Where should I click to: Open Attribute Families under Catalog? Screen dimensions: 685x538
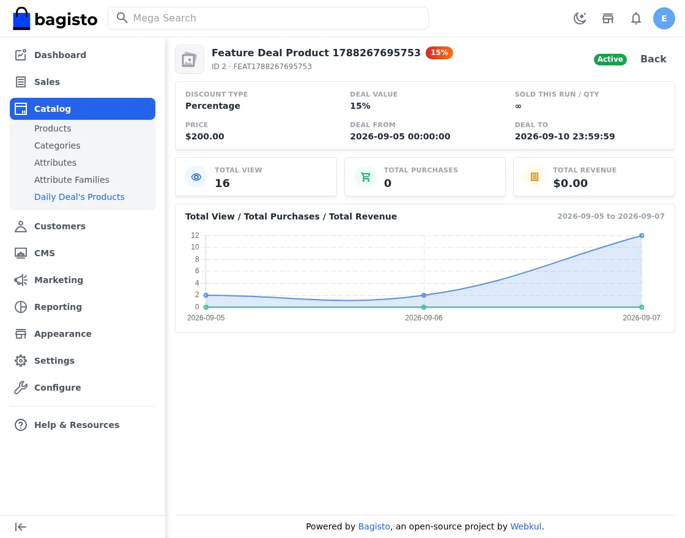72,180
